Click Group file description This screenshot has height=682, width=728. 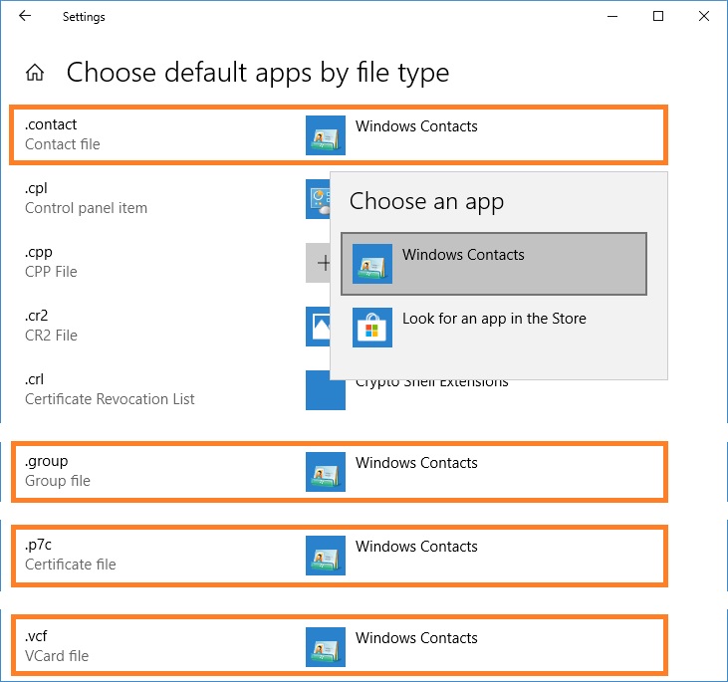[58, 481]
